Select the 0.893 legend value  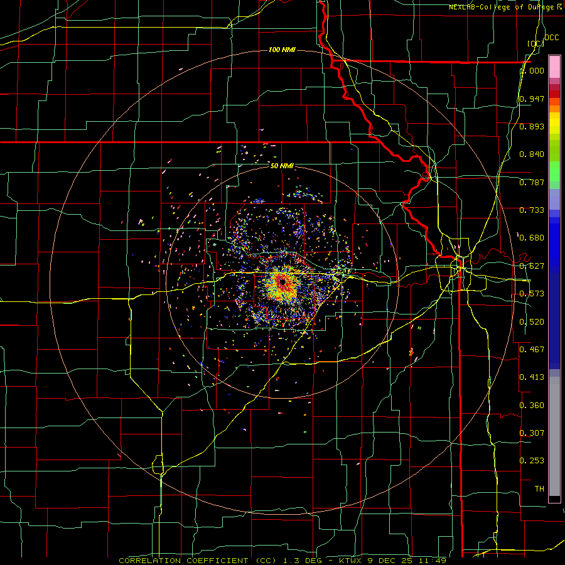point(532,126)
